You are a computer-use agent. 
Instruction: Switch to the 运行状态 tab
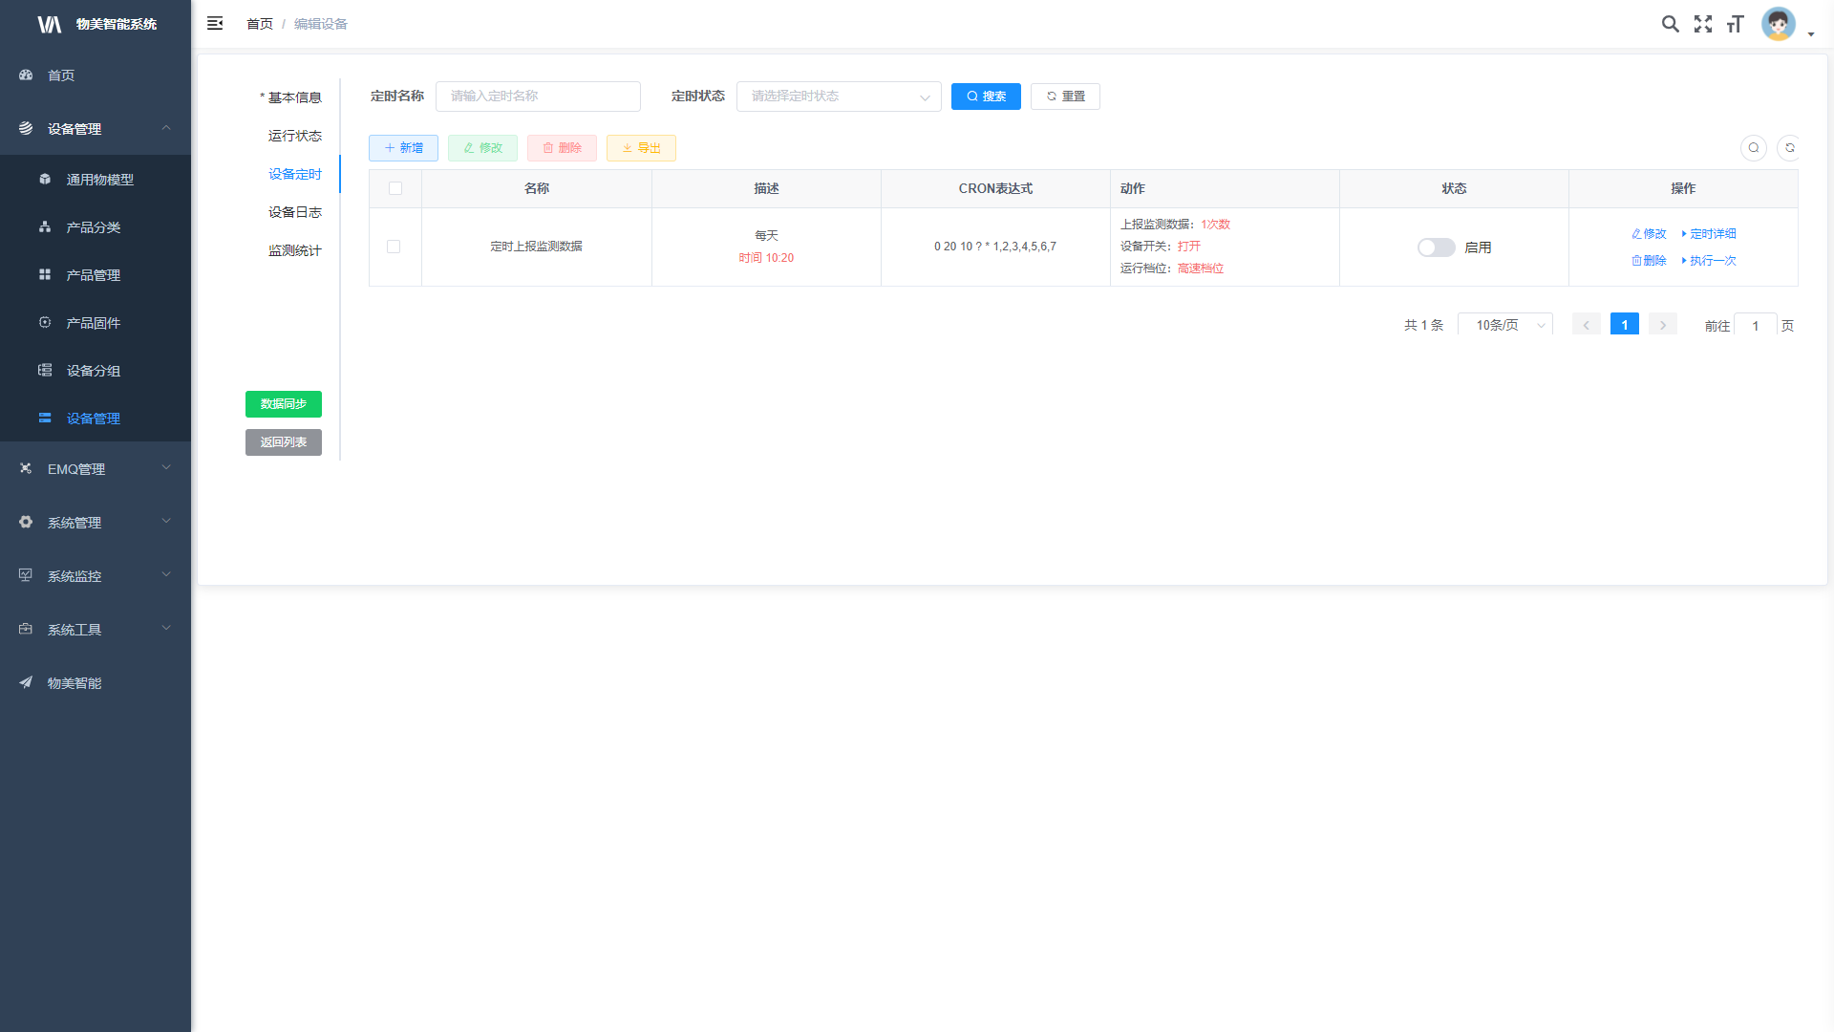click(x=294, y=136)
